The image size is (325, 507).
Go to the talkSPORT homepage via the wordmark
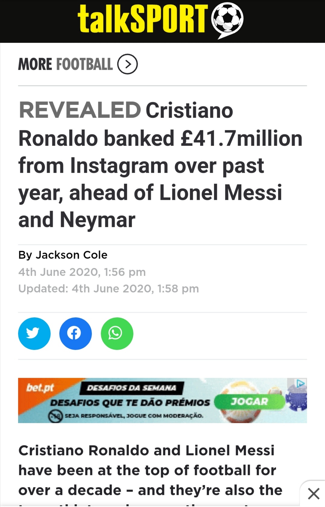tap(143, 19)
